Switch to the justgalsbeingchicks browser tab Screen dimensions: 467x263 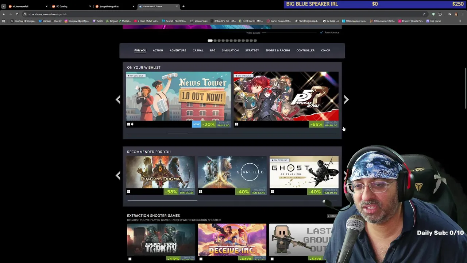(x=115, y=6)
